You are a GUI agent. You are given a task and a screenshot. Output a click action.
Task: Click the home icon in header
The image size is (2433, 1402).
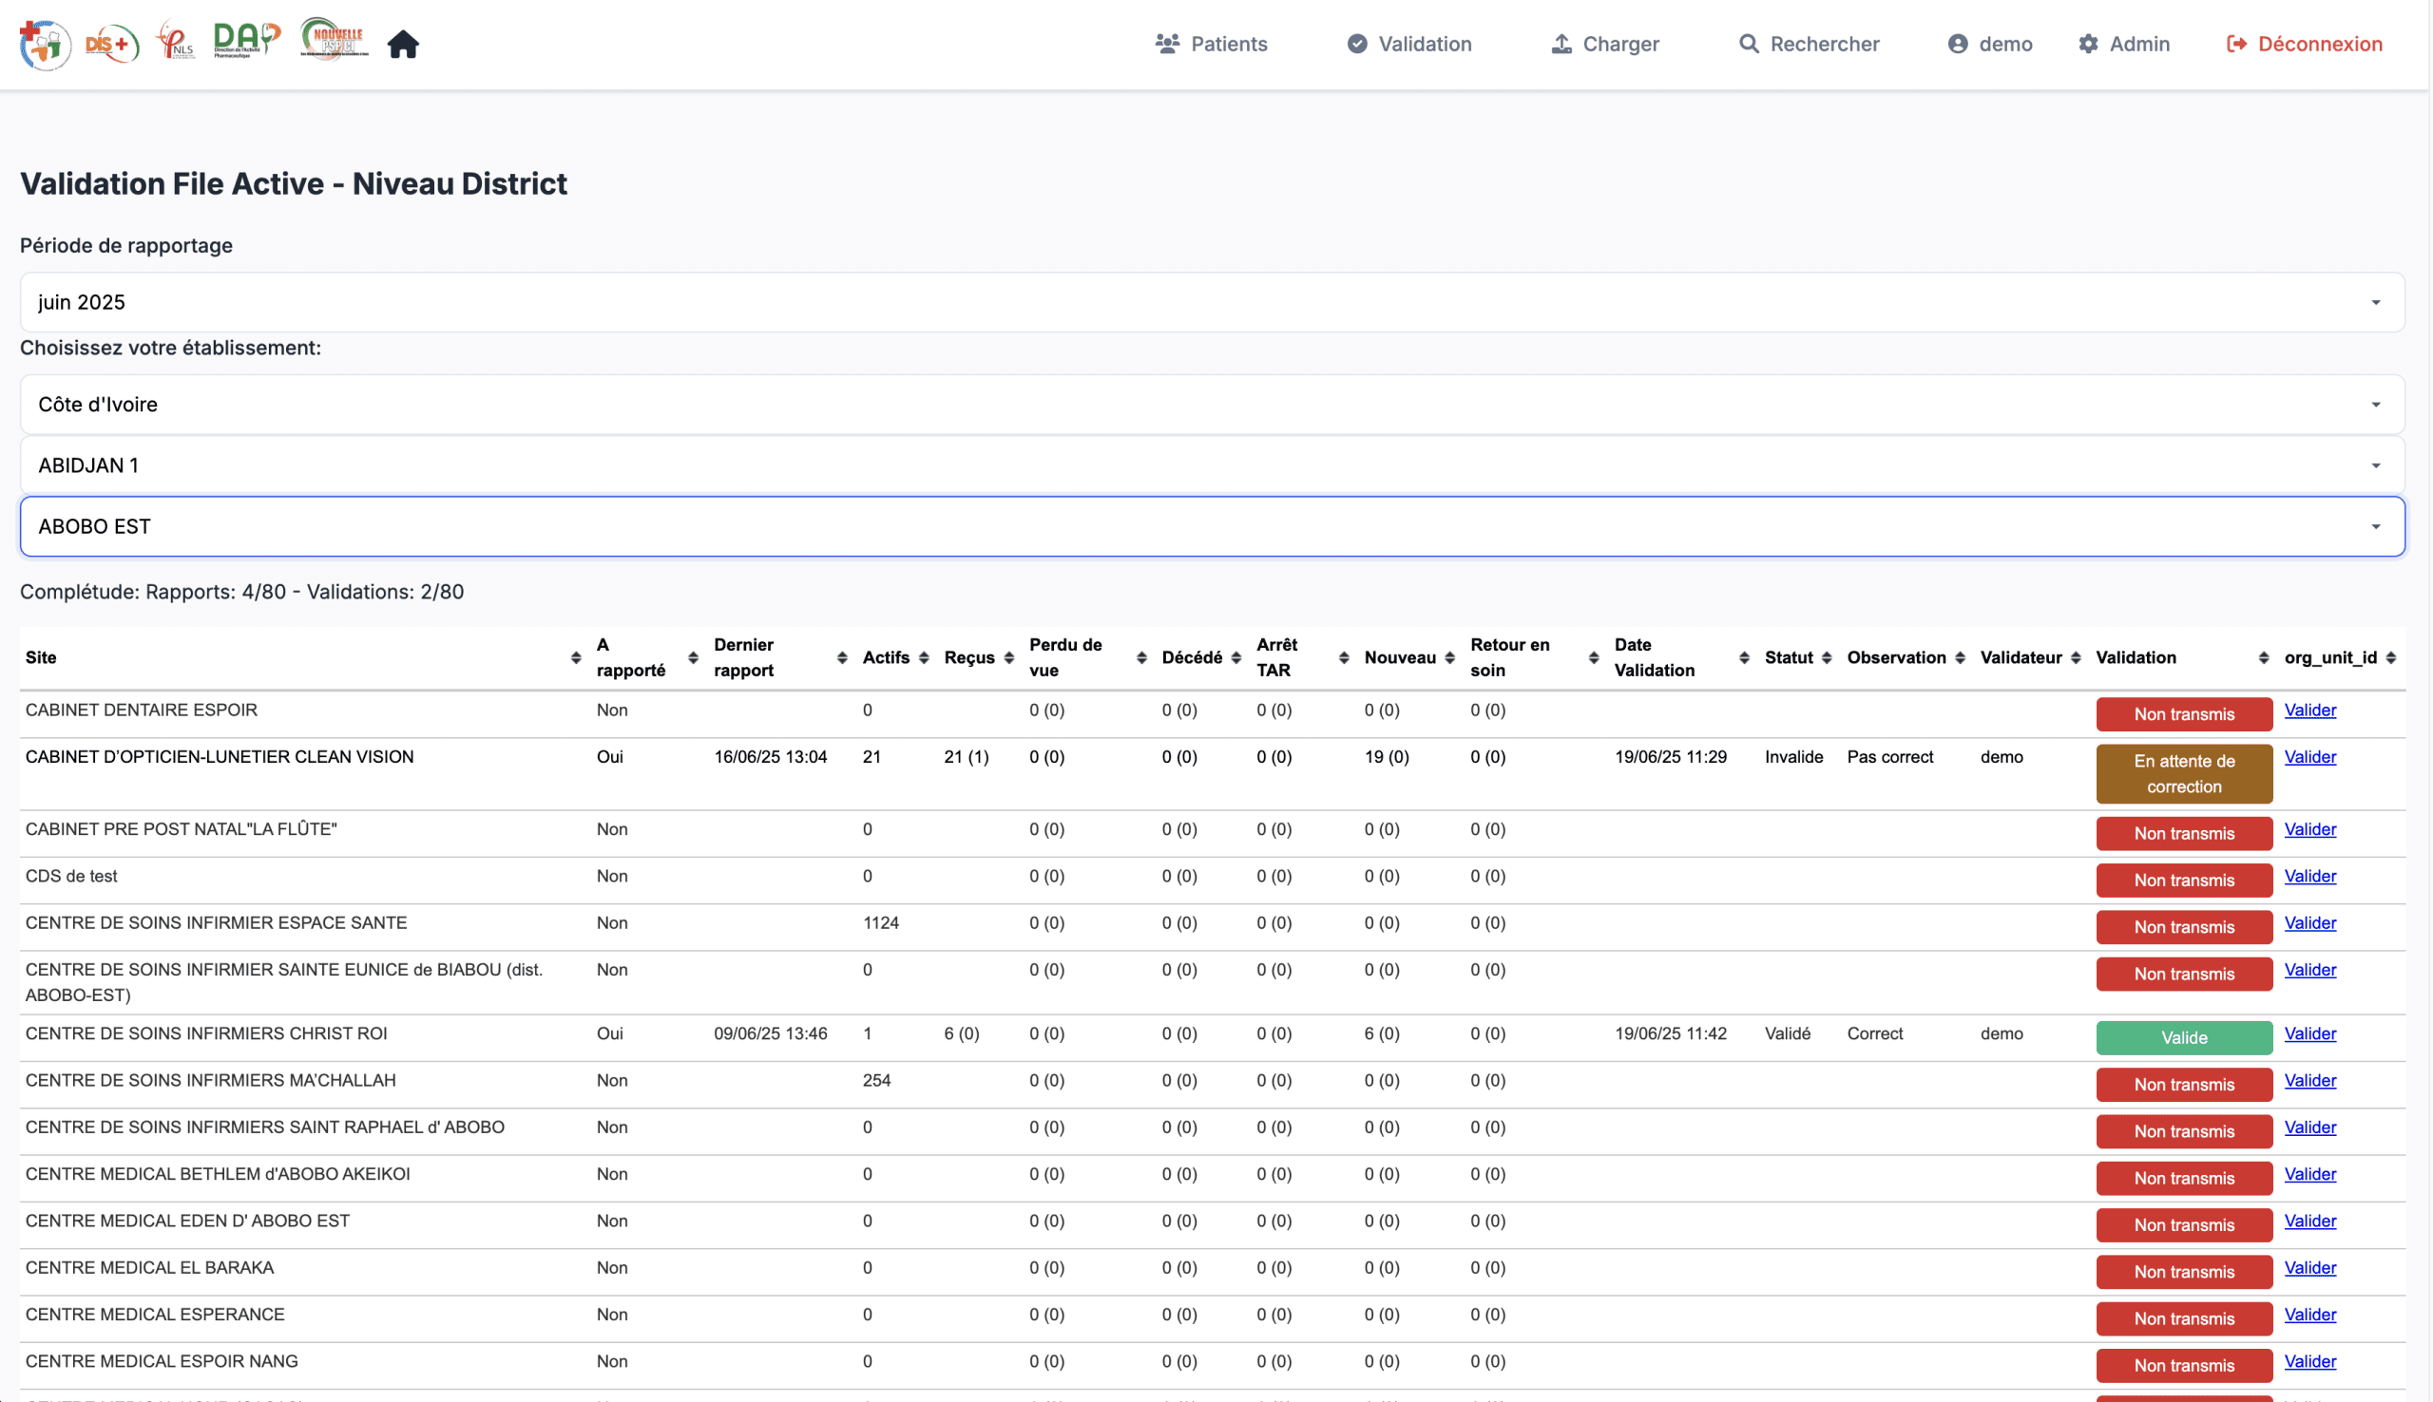coord(403,45)
